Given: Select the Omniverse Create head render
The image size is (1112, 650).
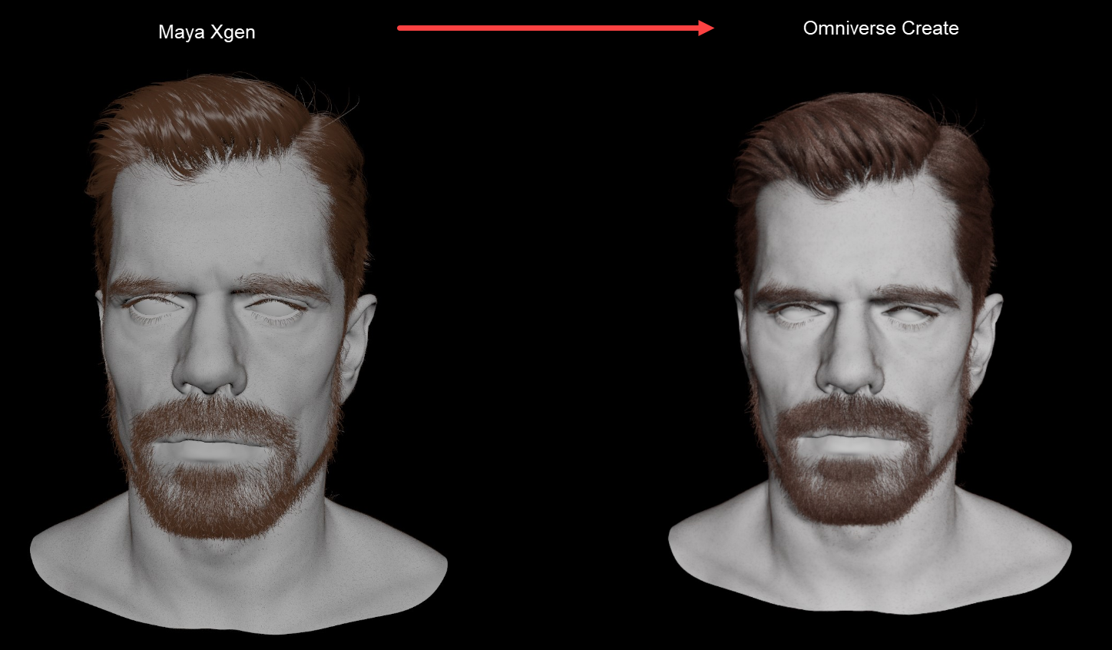Looking at the screenshot, I should coord(869,353).
